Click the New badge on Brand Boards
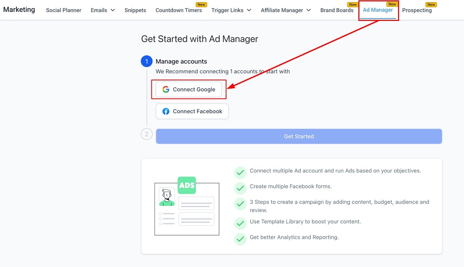 353,5
